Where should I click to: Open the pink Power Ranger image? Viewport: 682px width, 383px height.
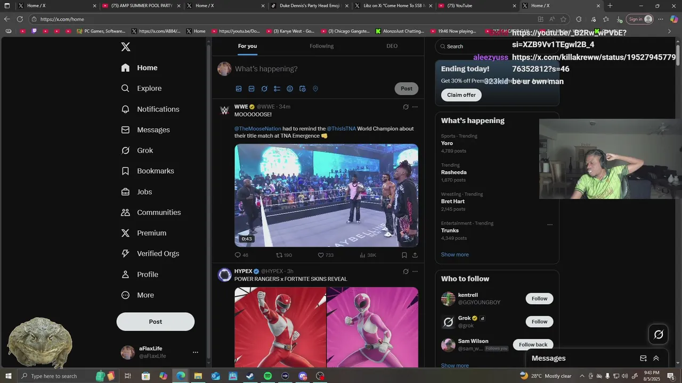(x=372, y=327)
